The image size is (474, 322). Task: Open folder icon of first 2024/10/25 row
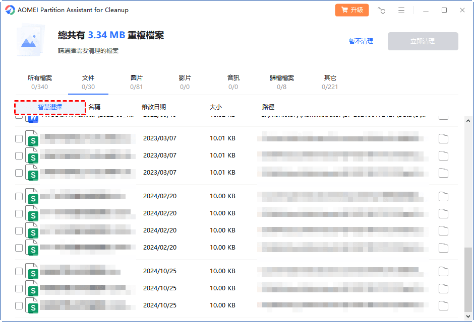point(443,272)
